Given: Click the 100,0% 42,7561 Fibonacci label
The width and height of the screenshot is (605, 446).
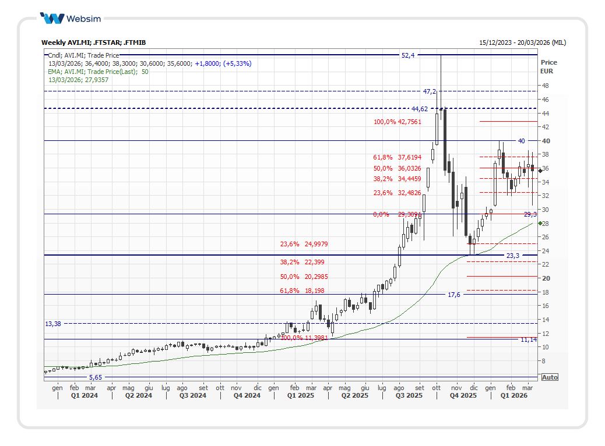Looking at the screenshot, I should (397, 122).
